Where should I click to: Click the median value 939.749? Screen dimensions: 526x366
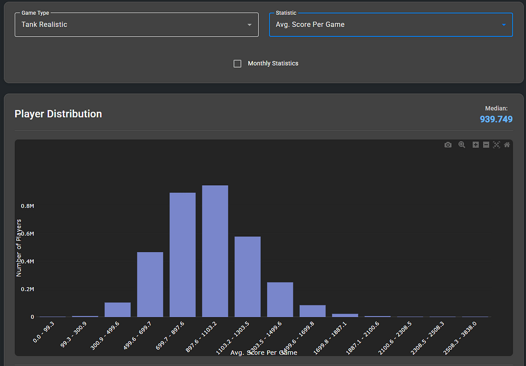pos(496,119)
